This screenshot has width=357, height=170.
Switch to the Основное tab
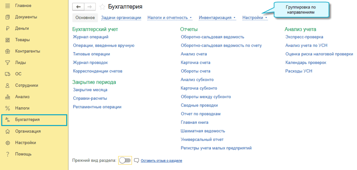[x=85, y=17]
